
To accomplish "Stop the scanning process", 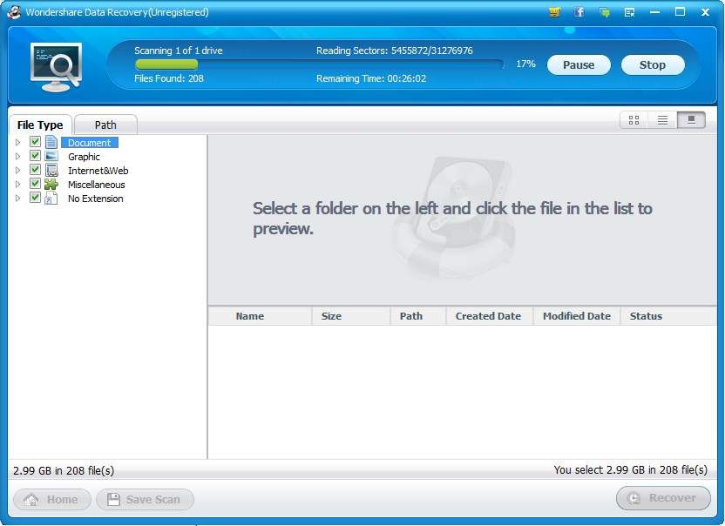I will (652, 64).
